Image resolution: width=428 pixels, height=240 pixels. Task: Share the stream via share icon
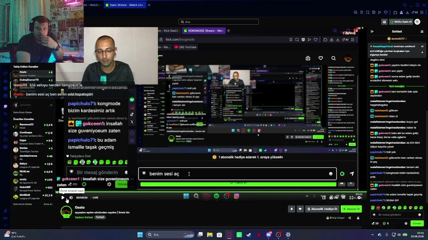tap(350, 218)
